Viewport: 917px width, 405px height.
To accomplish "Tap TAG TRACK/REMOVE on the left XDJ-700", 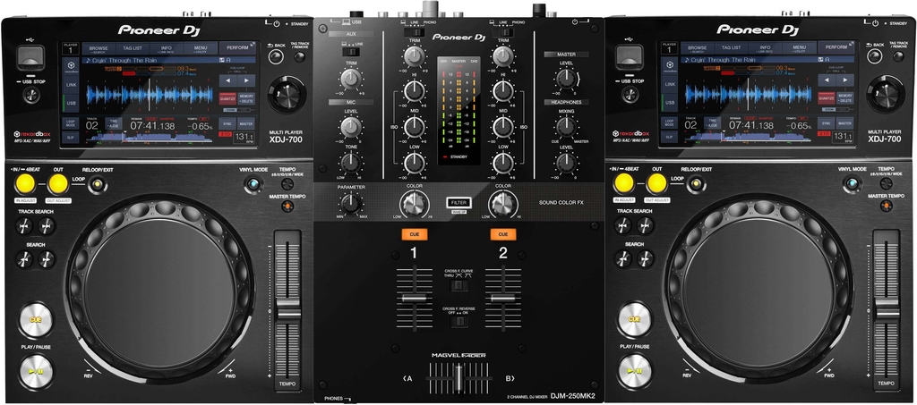I will 300,56.
